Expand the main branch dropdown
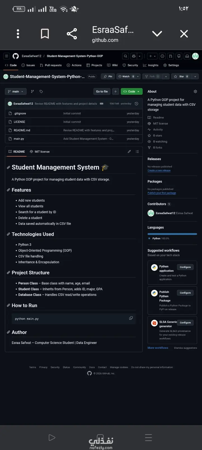Screen dimensions: 202x450 [16, 91]
